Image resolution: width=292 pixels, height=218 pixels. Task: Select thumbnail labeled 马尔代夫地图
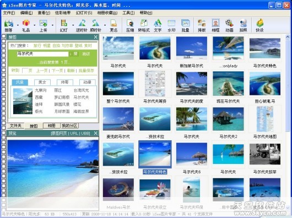click(x=265, y=119)
